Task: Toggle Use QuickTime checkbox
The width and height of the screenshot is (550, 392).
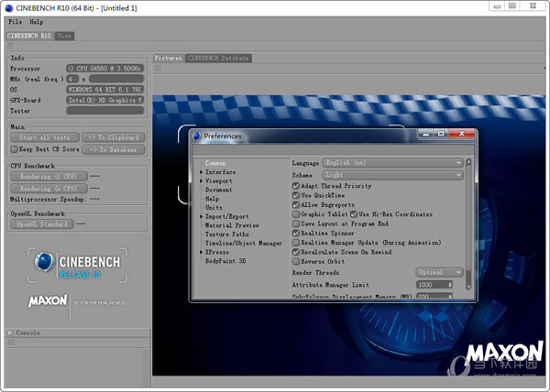Action: tap(296, 195)
